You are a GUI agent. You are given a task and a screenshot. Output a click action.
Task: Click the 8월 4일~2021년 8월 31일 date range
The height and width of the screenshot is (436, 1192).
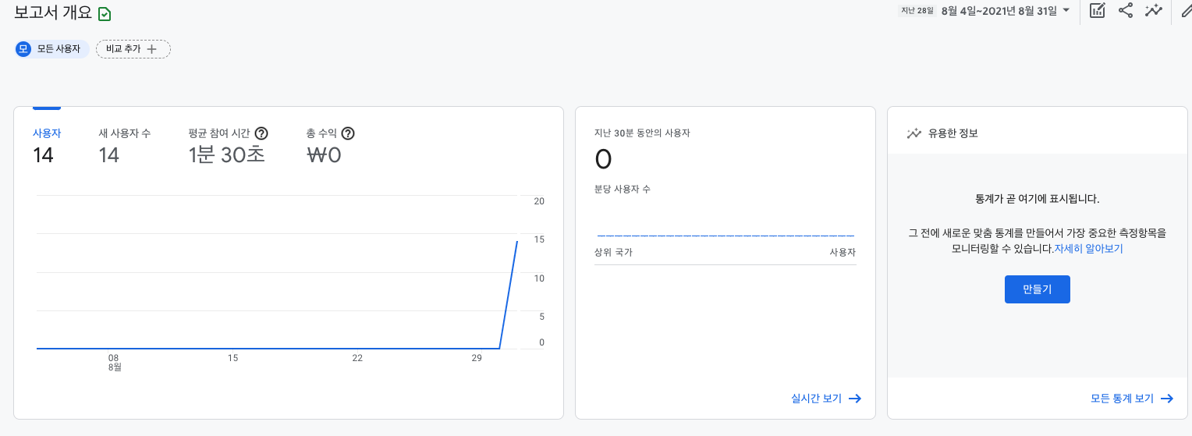(x=999, y=11)
